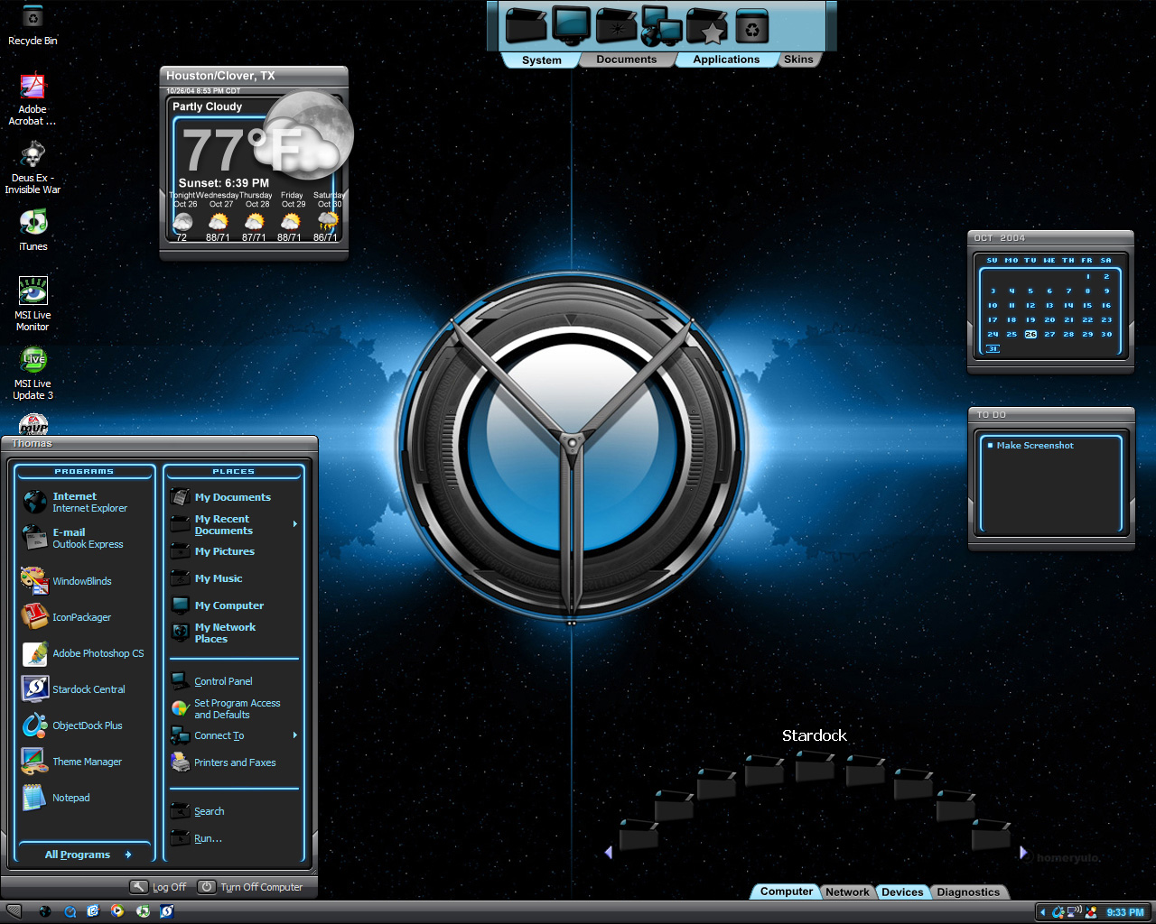The image size is (1156, 924).
Task: Open the starred folder in top dock
Action: 707,26
